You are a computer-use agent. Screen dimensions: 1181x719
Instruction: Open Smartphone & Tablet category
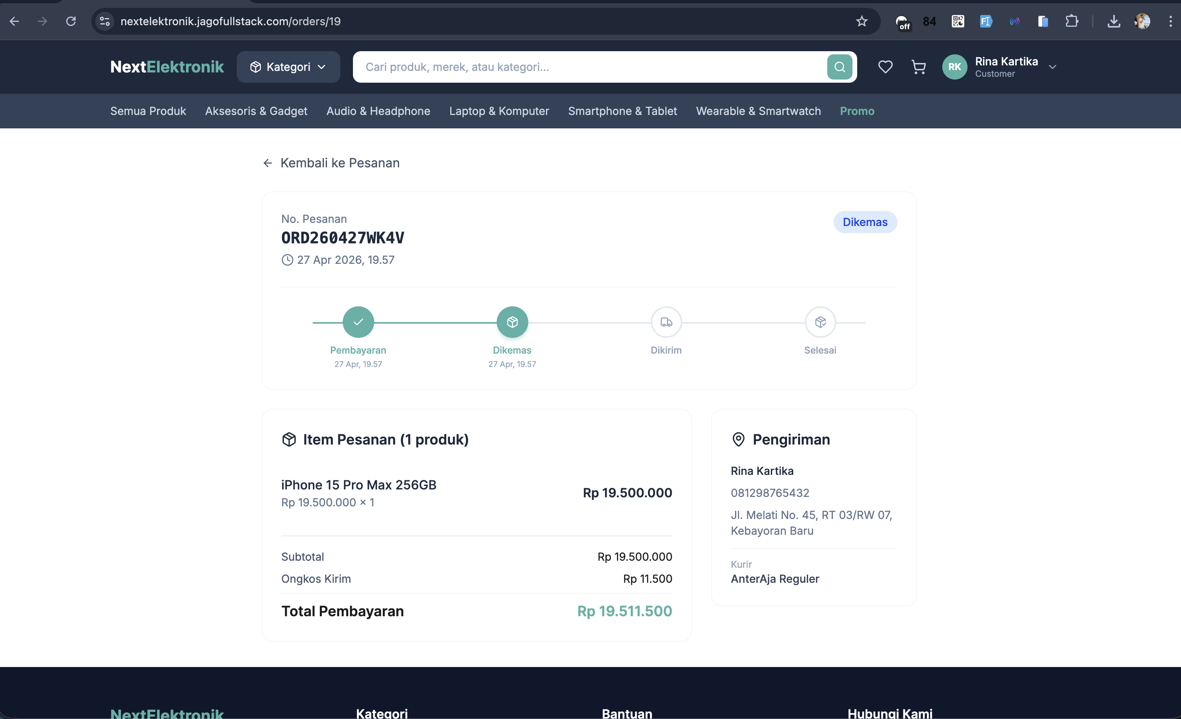pyautogui.click(x=623, y=111)
